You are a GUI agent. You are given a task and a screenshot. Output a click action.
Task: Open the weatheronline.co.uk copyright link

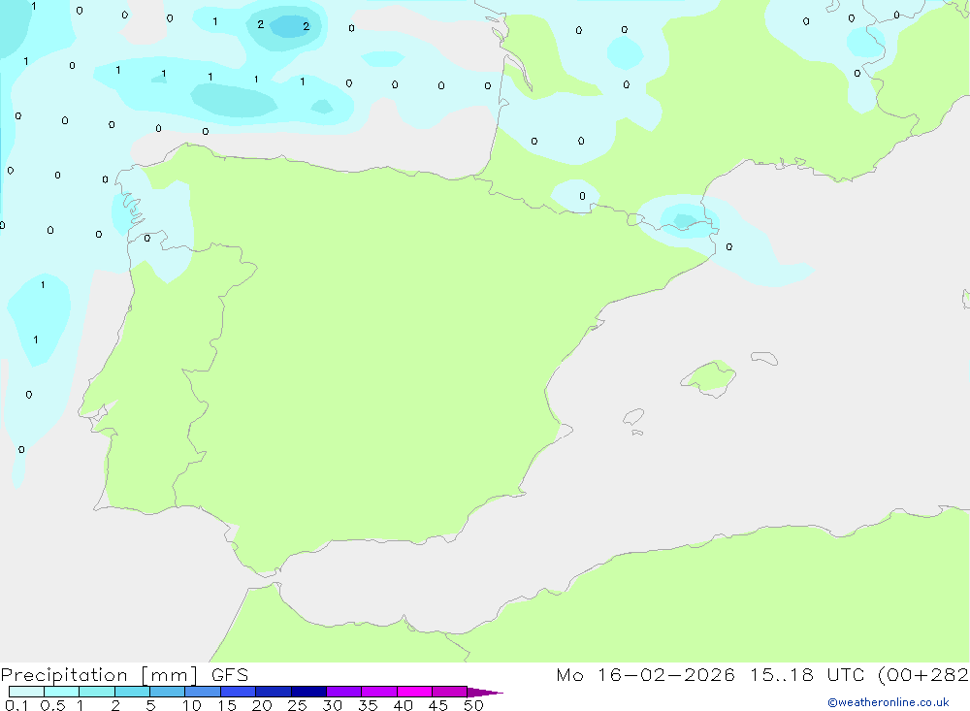point(889,702)
